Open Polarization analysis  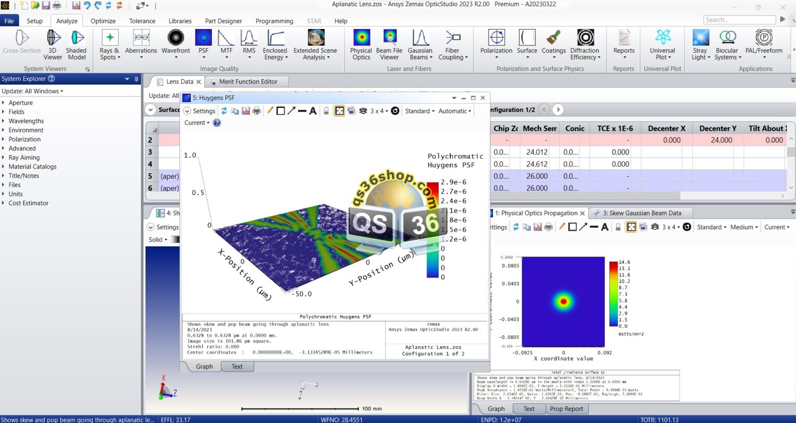click(x=496, y=45)
